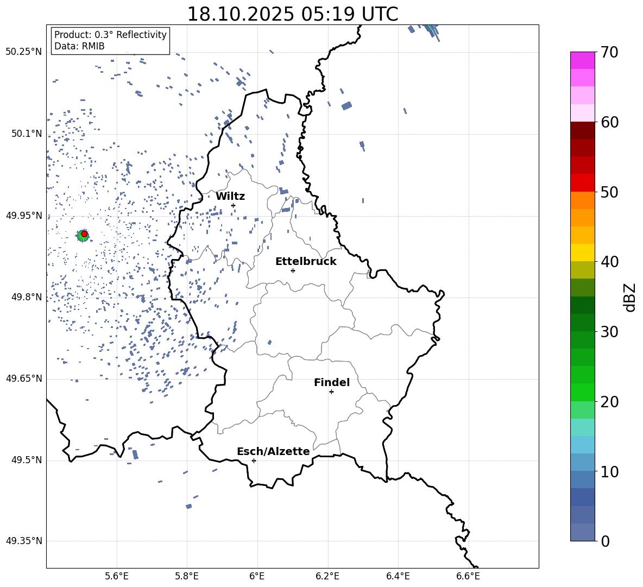Click the Esch/Alzette city label
The width and height of the screenshot is (643, 587).
273,451
